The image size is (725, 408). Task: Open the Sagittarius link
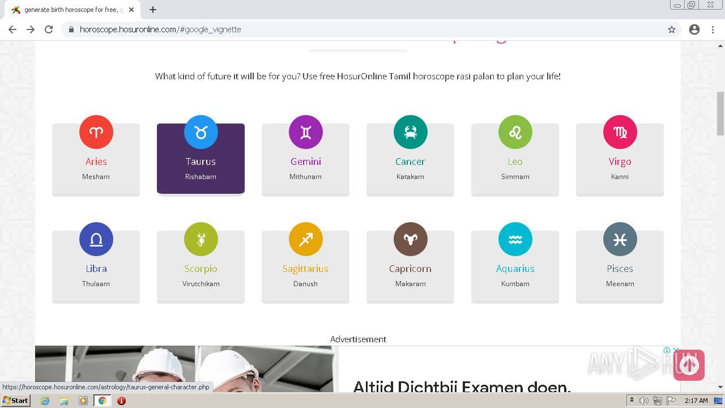click(x=305, y=269)
